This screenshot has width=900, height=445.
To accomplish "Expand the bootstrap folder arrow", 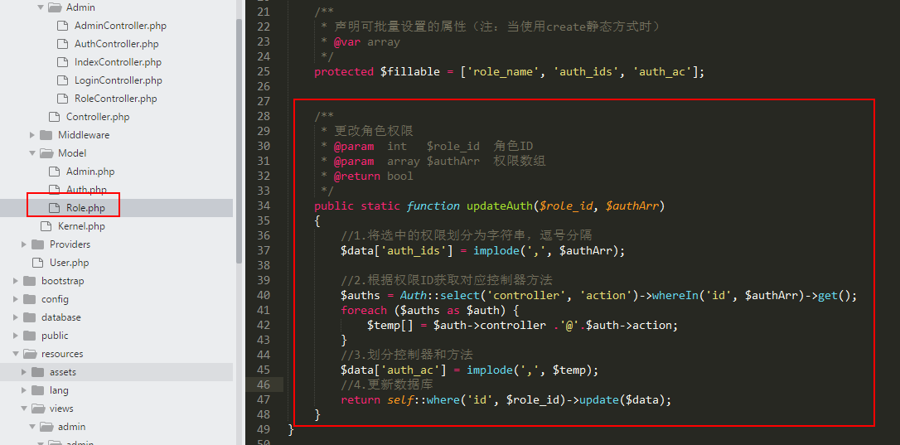I will (x=16, y=281).
